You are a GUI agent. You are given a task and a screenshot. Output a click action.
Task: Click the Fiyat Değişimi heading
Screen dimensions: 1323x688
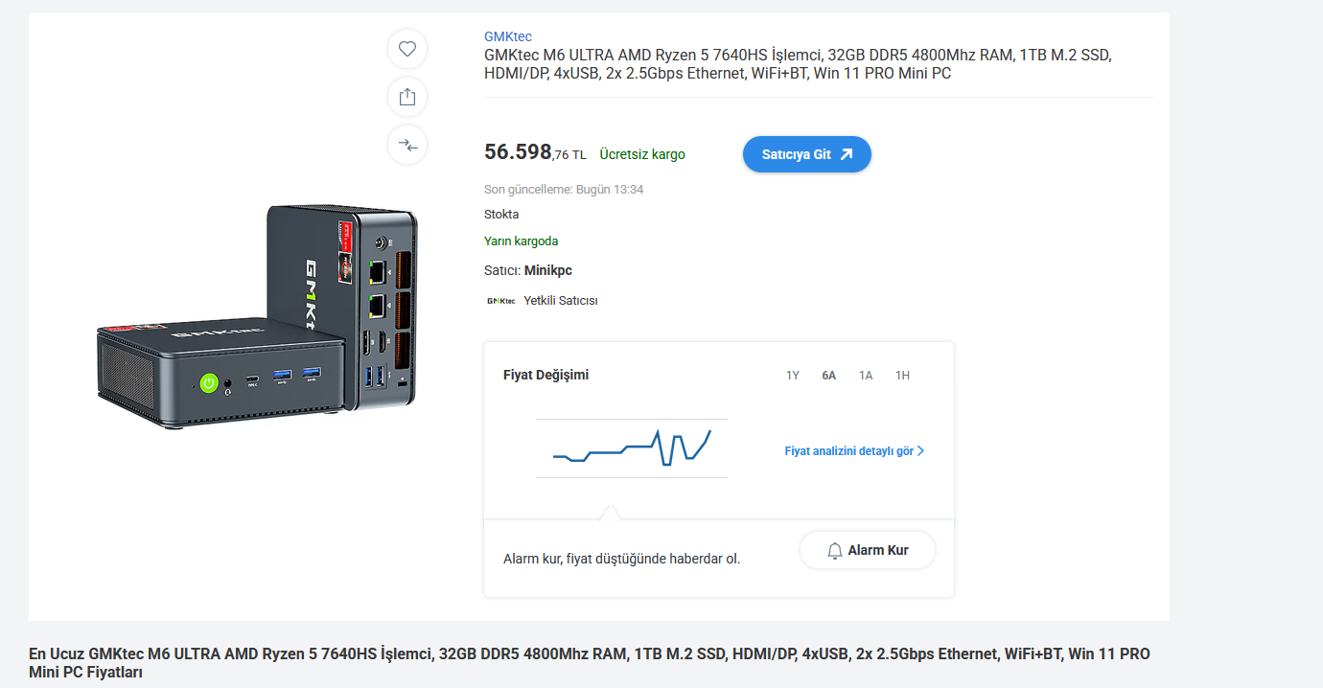click(x=546, y=375)
